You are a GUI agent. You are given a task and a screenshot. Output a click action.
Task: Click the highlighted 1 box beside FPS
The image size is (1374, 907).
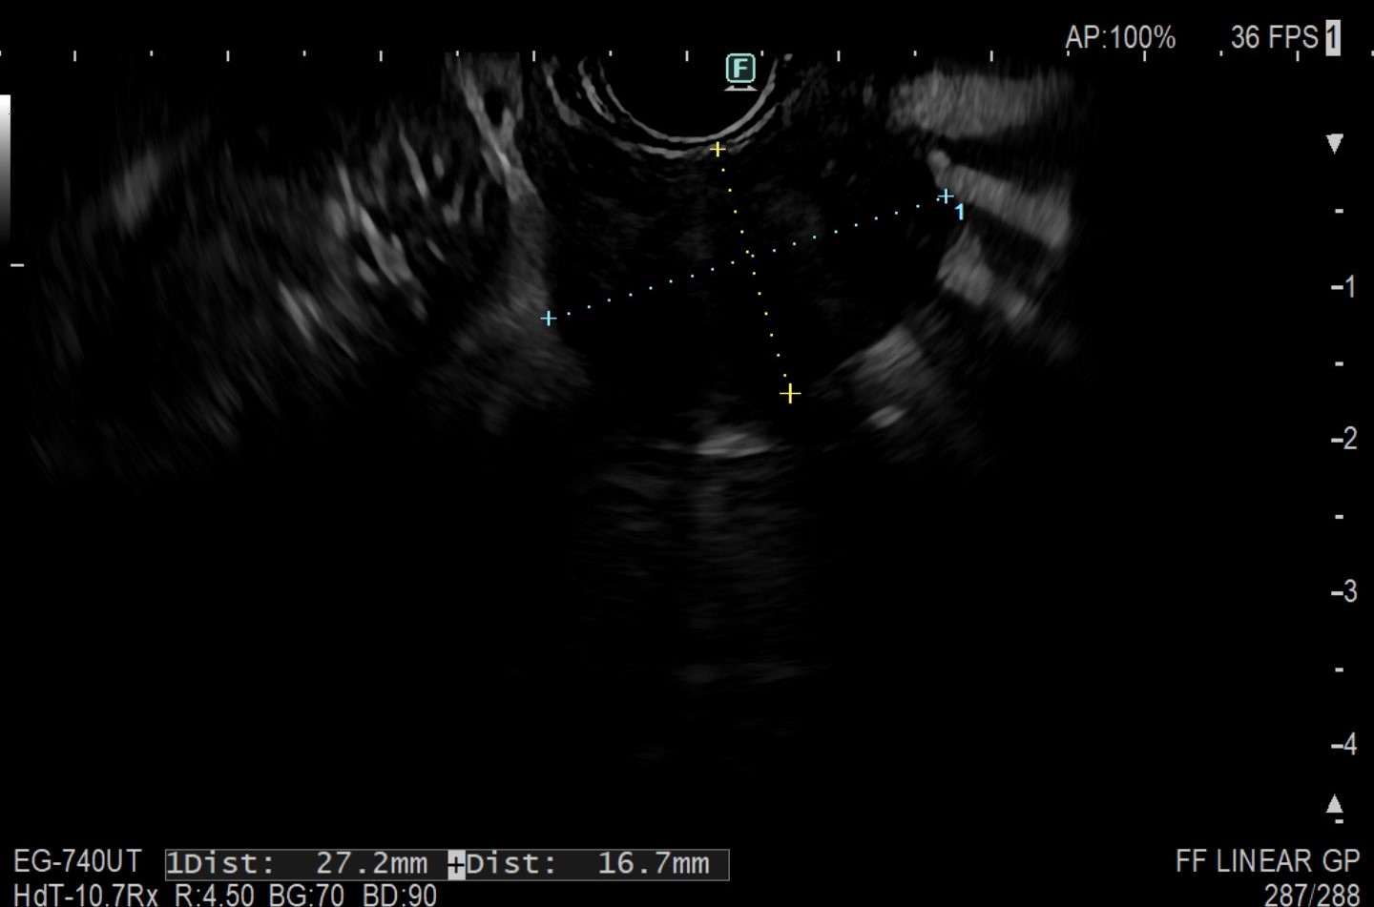(1333, 38)
